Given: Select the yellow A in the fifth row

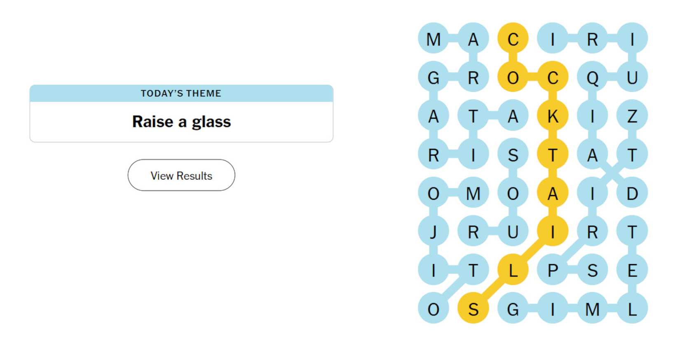Looking at the screenshot, I should point(553,192).
